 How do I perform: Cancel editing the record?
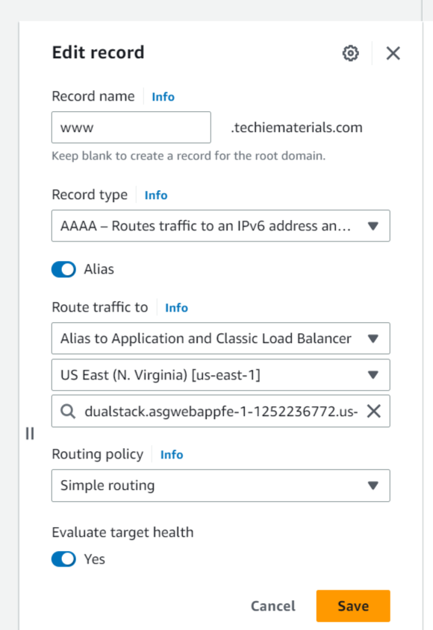(x=272, y=605)
